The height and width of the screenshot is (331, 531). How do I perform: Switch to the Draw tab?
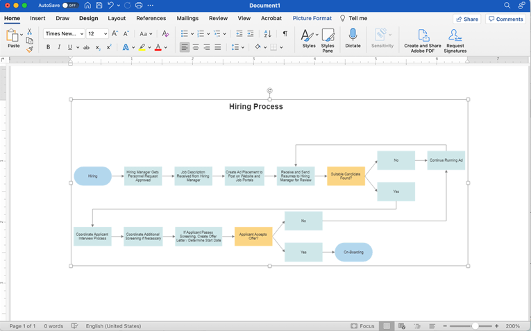tap(62, 18)
